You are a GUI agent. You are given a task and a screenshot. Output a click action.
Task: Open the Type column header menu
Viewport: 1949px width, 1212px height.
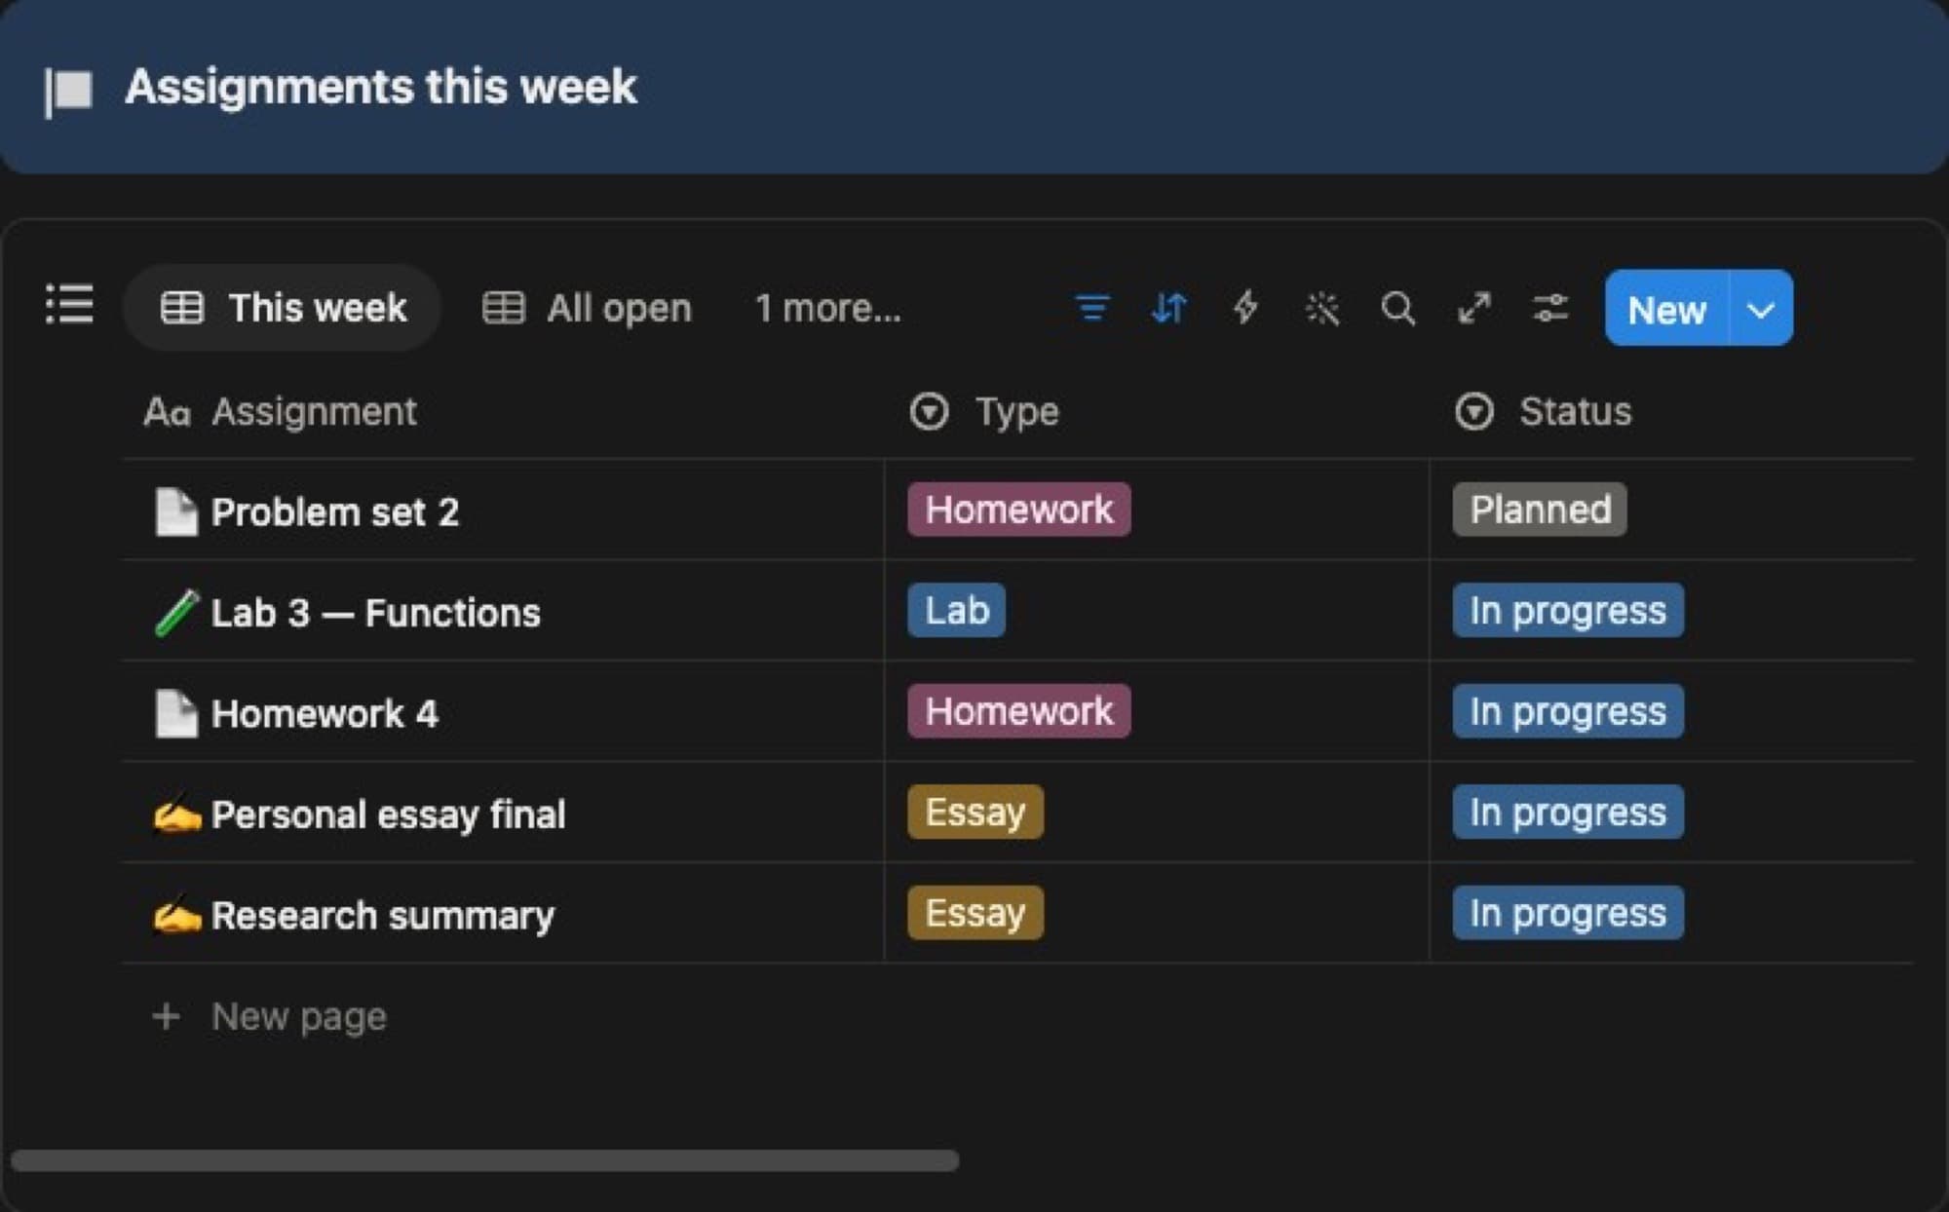(x=984, y=411)
